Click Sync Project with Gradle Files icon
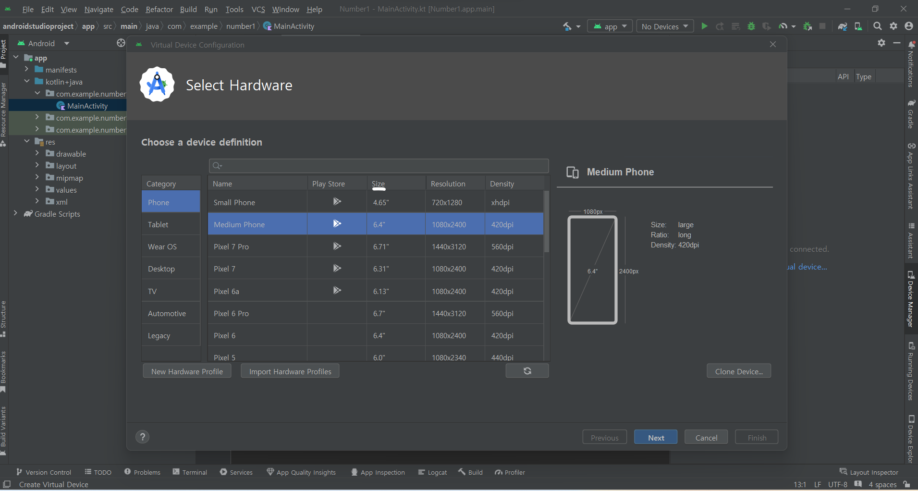Screen dimensions: 918x491 click(x=843, y=26)
